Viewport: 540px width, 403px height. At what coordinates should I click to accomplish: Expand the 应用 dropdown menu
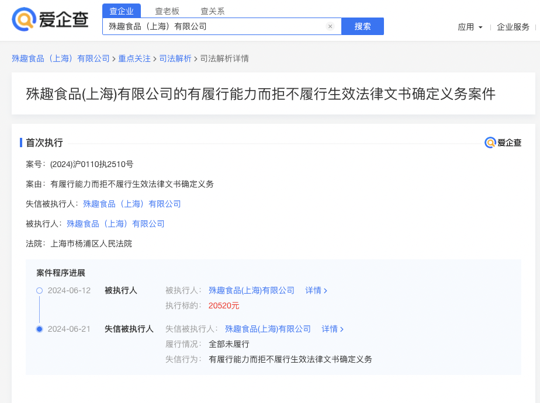pyautogui.click(x=470, y=27)
